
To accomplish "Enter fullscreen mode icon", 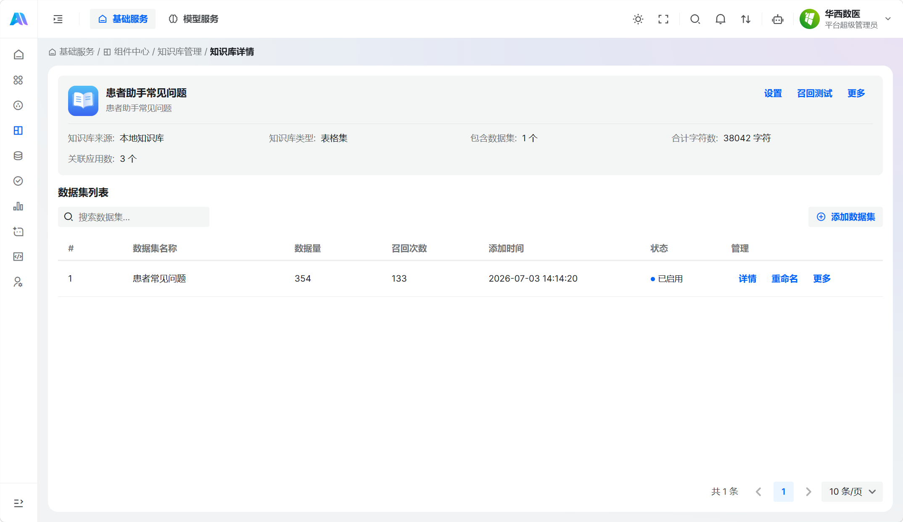I will 663,19.
